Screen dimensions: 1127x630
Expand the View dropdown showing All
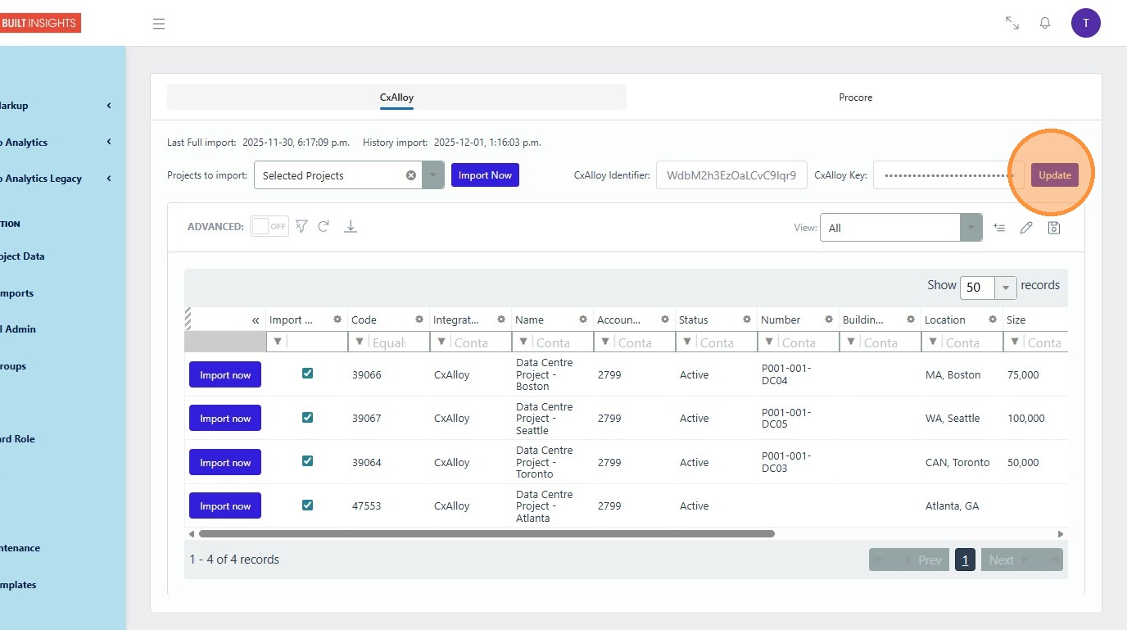click(x=971, y=228)
